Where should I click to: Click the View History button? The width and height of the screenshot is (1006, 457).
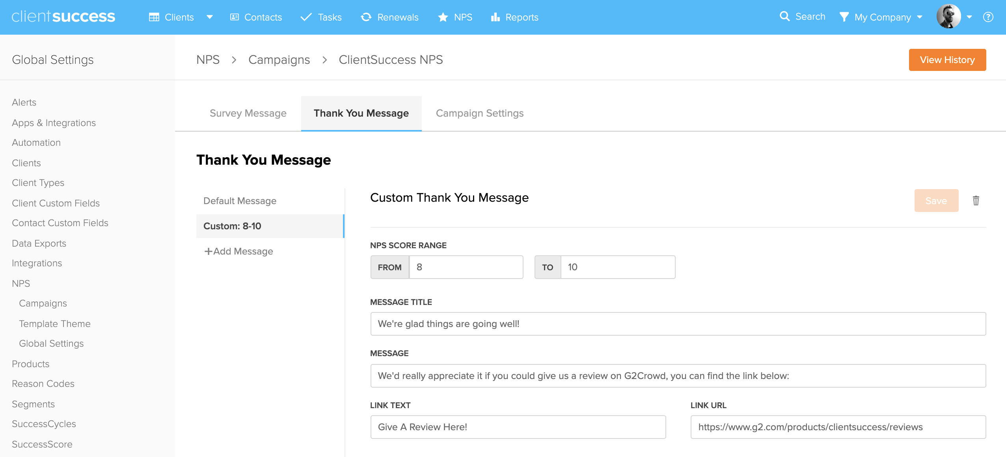(947, 60)
